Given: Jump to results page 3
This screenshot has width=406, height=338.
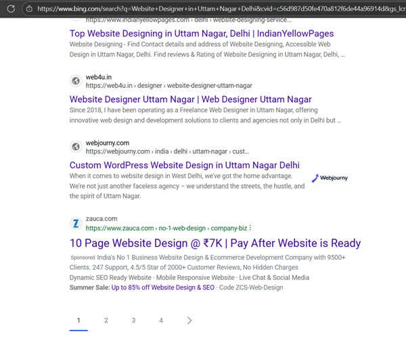Looking at the screenshot, I should [x=133, y=320].
